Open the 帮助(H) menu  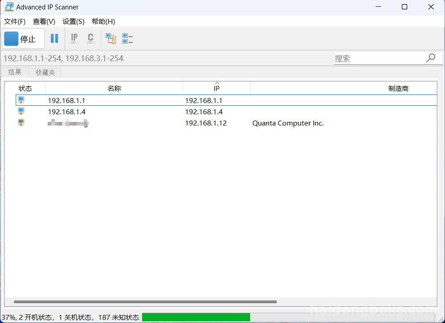[103, 22]
